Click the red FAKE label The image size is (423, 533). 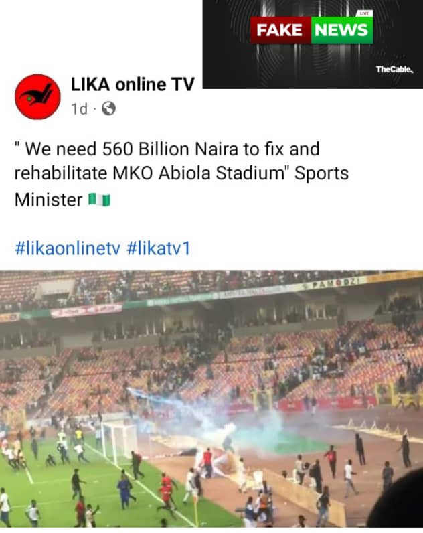280,30
